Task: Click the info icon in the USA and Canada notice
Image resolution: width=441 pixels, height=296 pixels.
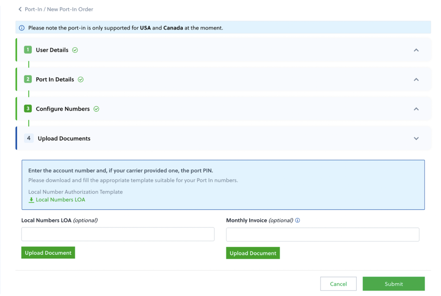Action: click(x=22, y=28)
